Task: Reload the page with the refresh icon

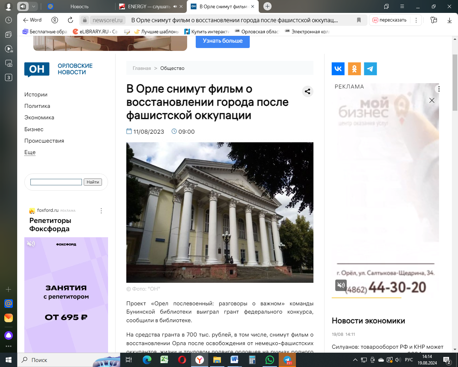Action: [x=70, y=20]
